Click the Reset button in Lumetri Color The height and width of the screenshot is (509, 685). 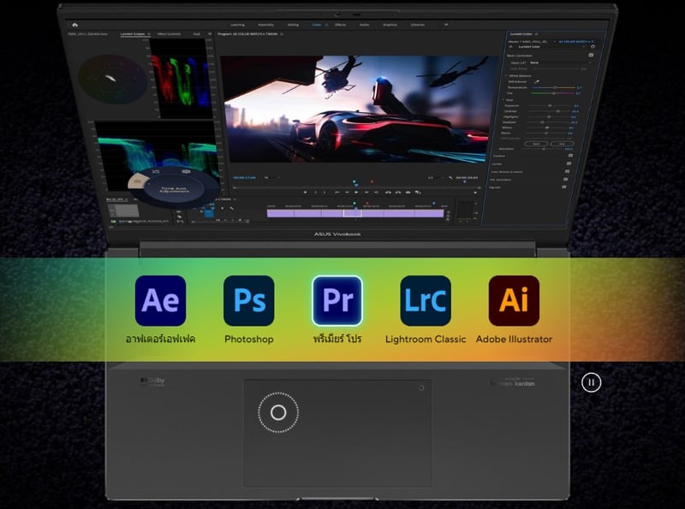click(x=536, y=144)
